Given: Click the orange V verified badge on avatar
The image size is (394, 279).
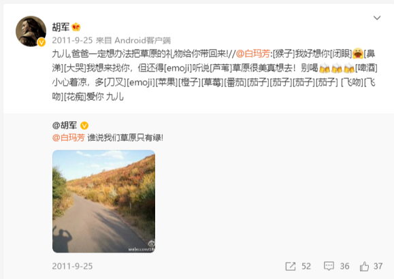Looking at the screenshot, I should click(42, 42).
